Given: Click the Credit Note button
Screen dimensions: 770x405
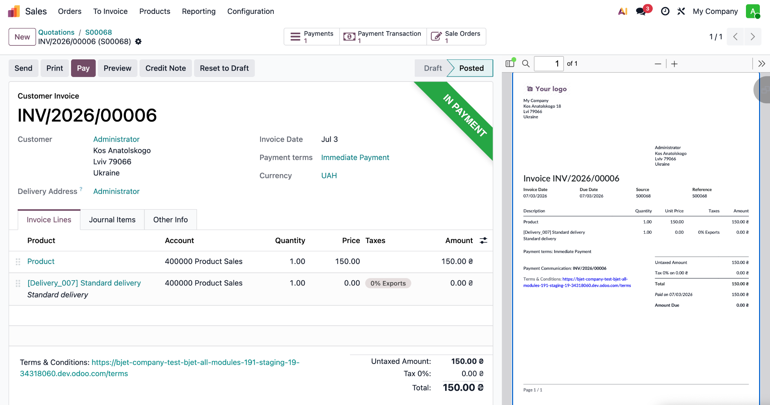Looking at the screenshot, I should (x=165, y=68).
